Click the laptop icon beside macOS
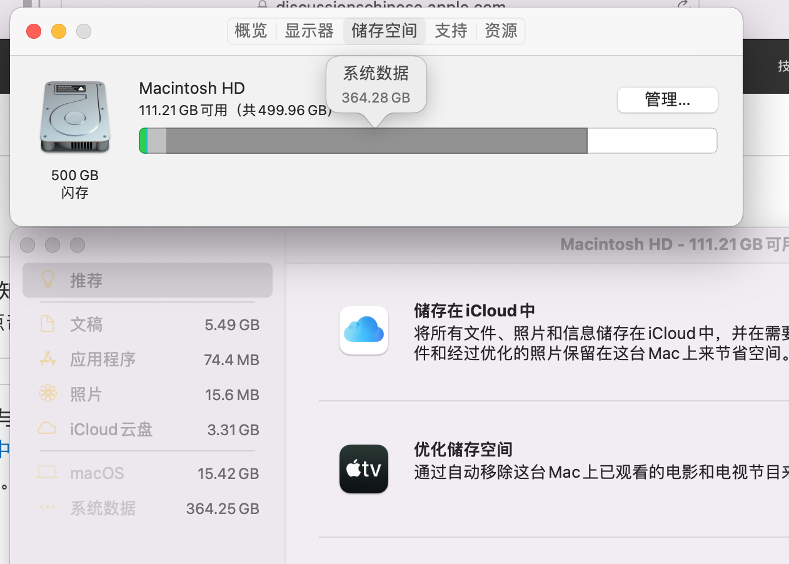This screenshot has height=564, width=789. click(x=48, y=473)
